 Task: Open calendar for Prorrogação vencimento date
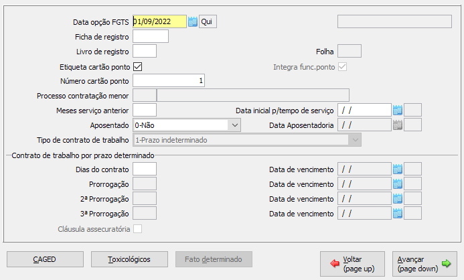tap(397, 184)
